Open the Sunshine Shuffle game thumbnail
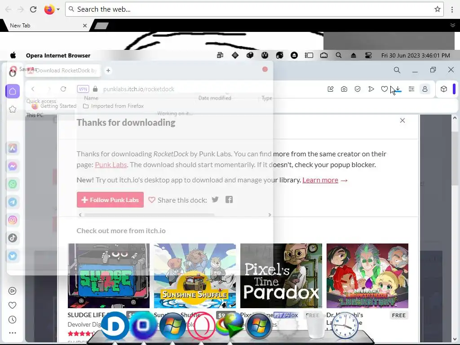 tap(195, 276)
